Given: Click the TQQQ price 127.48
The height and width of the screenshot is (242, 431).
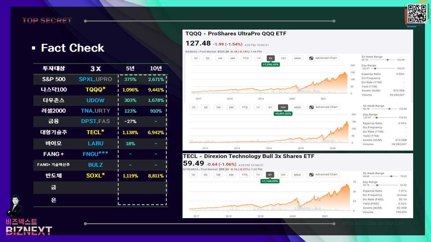Looking at the screenshot, I should point(198,43).
